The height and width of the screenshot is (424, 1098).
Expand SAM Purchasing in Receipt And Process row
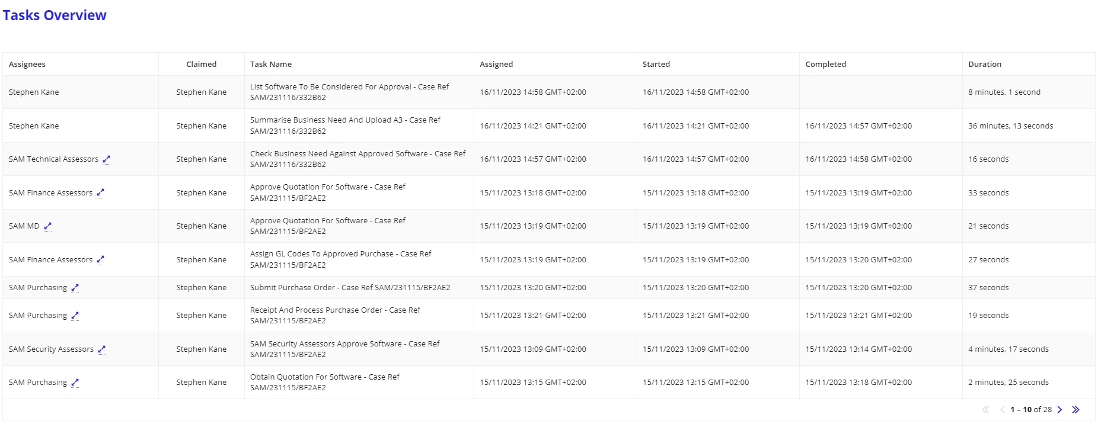(x=75, y=316)
